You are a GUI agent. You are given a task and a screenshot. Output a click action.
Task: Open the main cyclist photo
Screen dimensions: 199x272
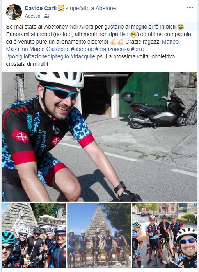(99, 137)
